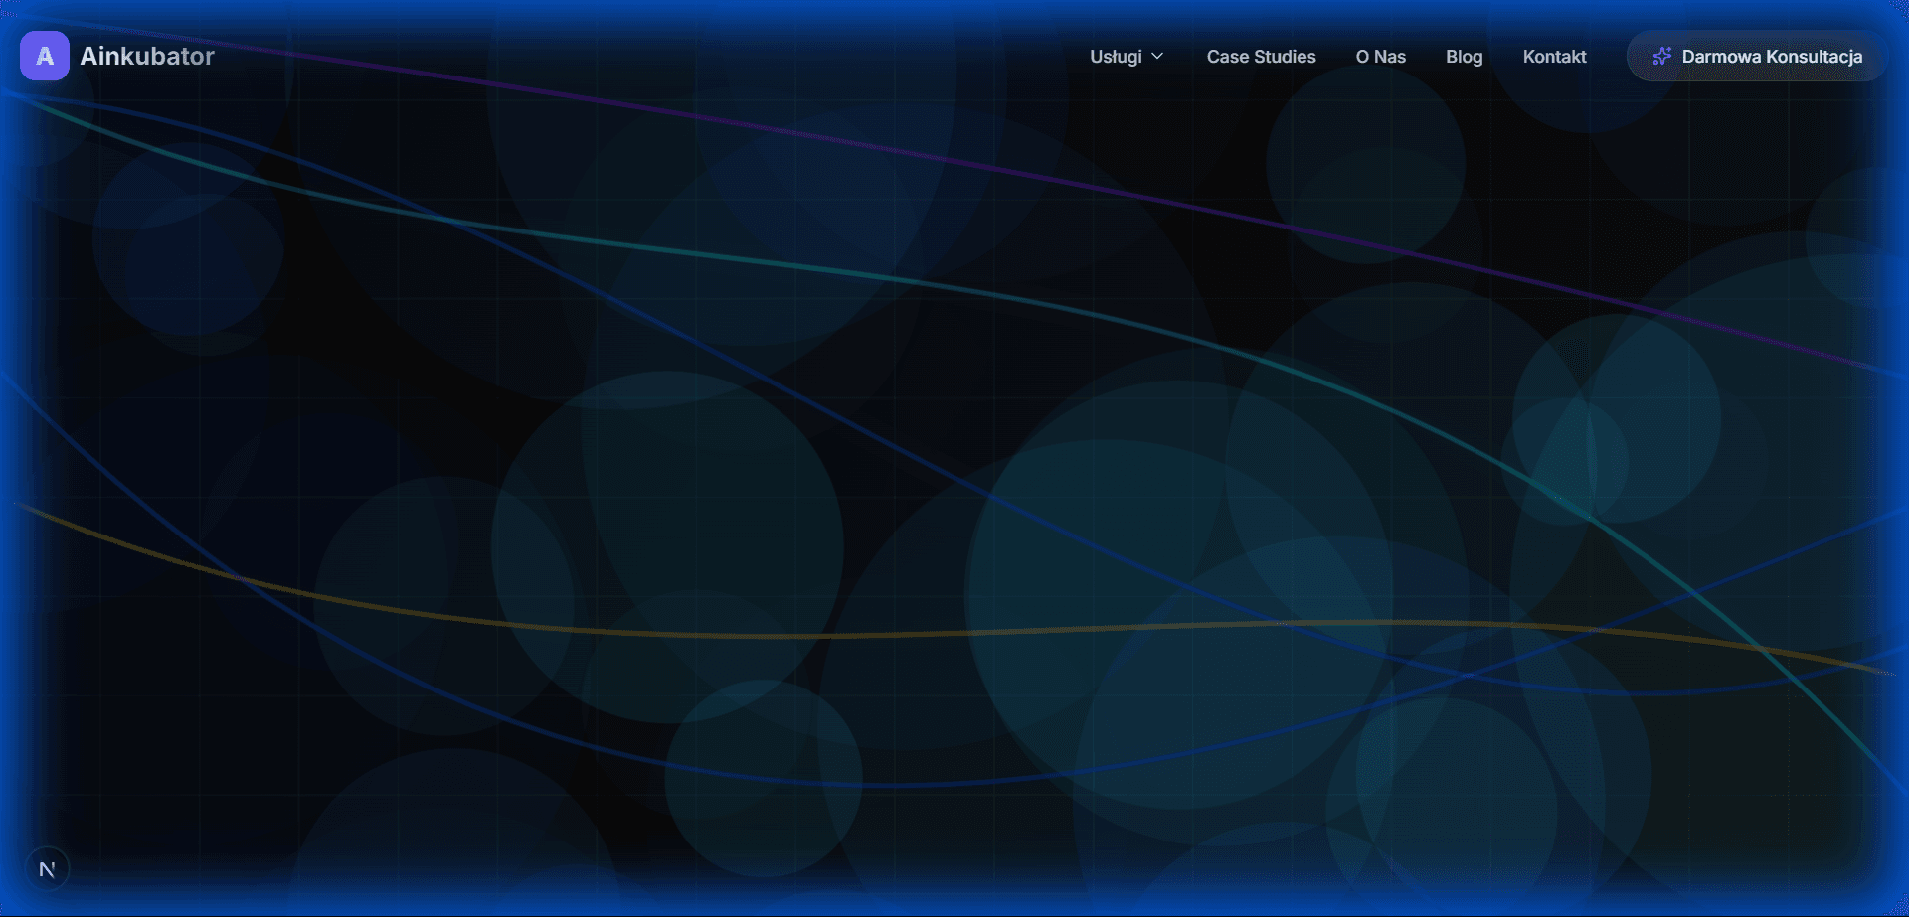Viewport: 1909px width, 917px height.
Task: Click the purple Ainkubator "A" logo icon
Action: (x=45, y=56)
